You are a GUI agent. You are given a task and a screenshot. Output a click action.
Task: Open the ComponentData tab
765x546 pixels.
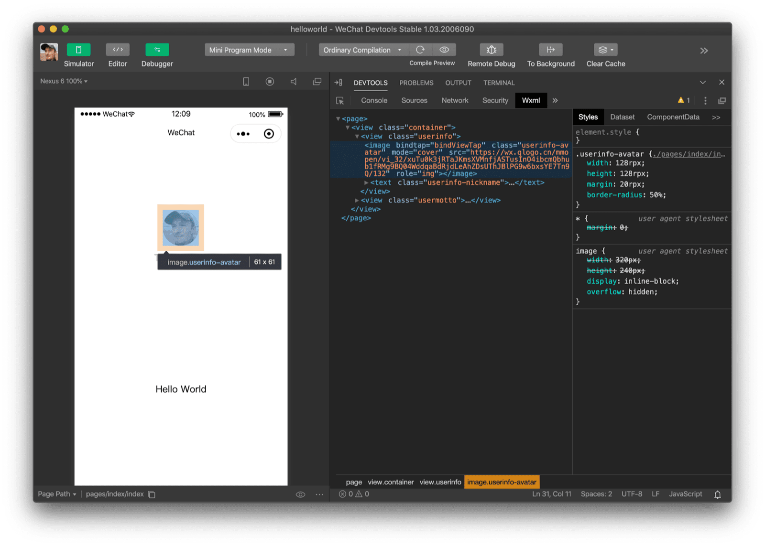coord(673,117)
